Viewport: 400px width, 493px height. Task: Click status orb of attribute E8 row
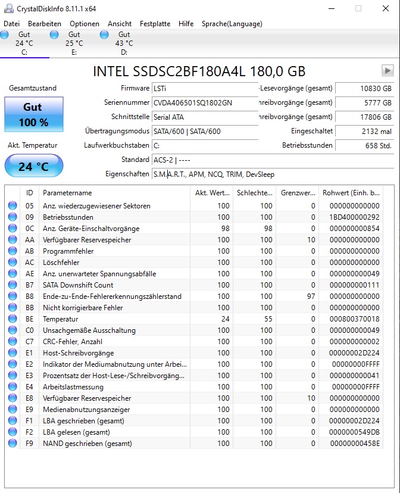[x=12, y=398]
